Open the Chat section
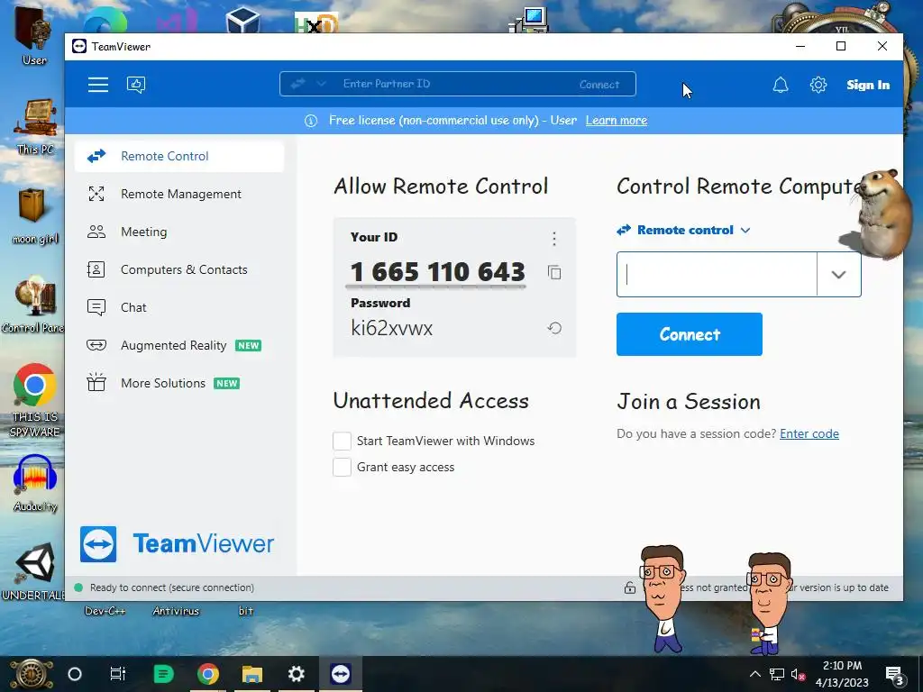Viewport: 923px width, 692px height. (179, 307)
